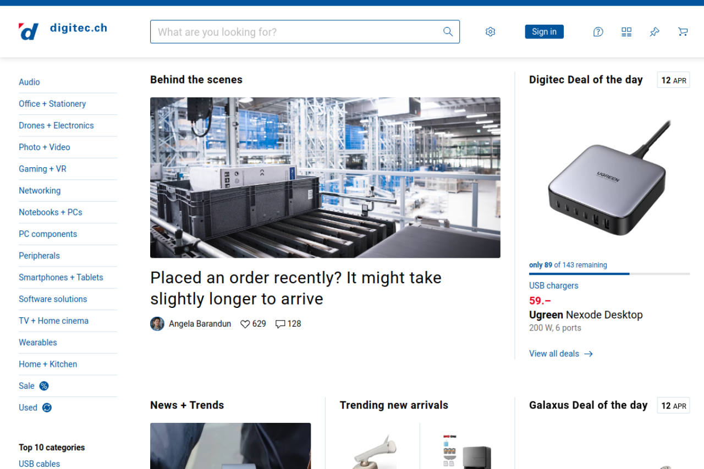Click the Sale percent badge icon
The image size is (704, 469).
pos(44,386)
